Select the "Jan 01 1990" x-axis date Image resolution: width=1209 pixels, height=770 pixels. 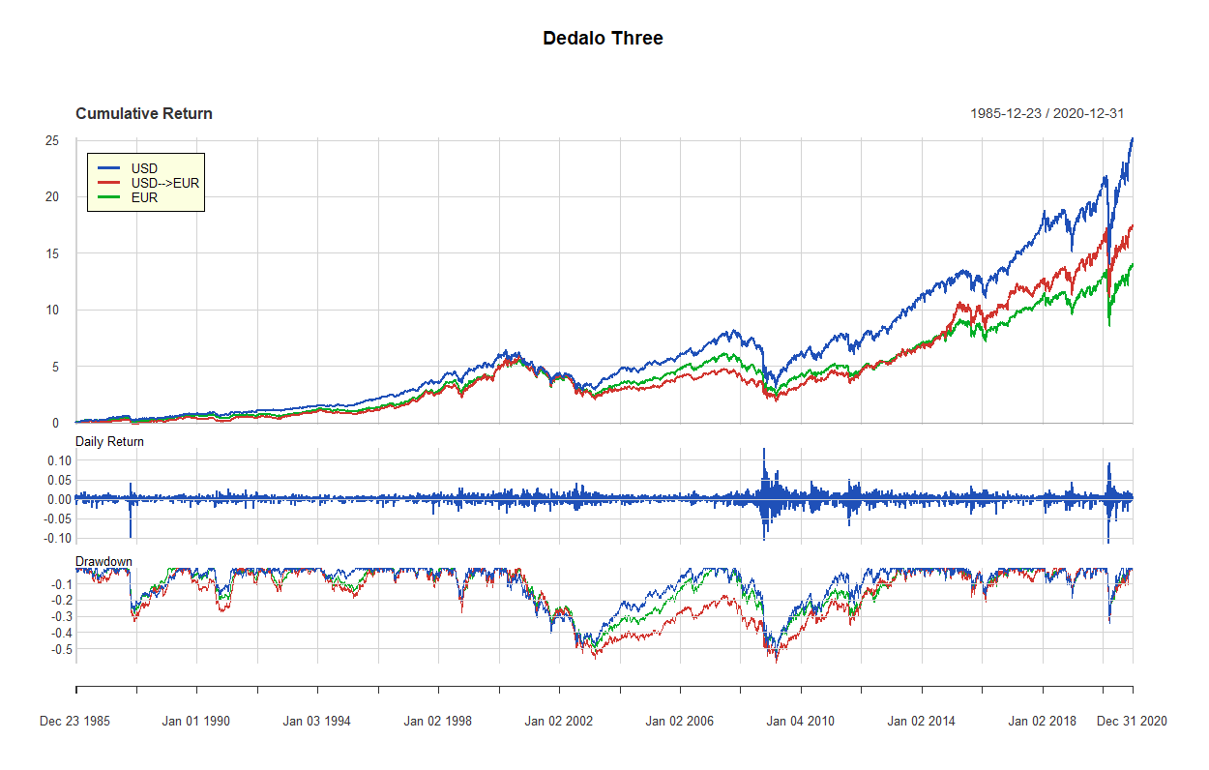point(196,722)
